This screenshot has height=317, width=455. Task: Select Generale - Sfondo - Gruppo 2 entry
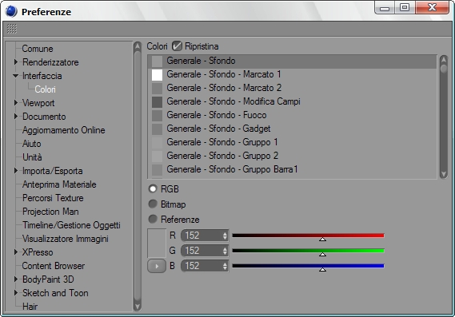tap(292, 156)
